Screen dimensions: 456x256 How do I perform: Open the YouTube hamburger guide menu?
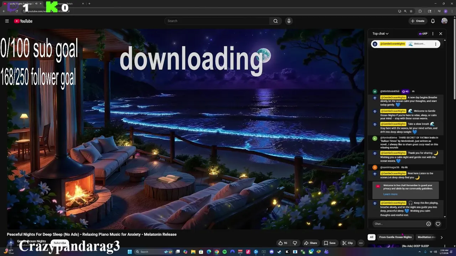(x=7, y=21)
